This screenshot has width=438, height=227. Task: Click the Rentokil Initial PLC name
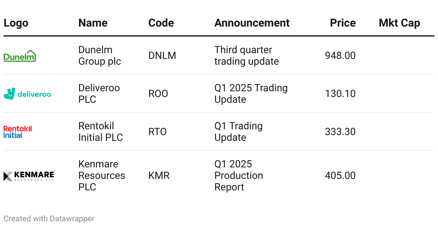coord(101,132)
